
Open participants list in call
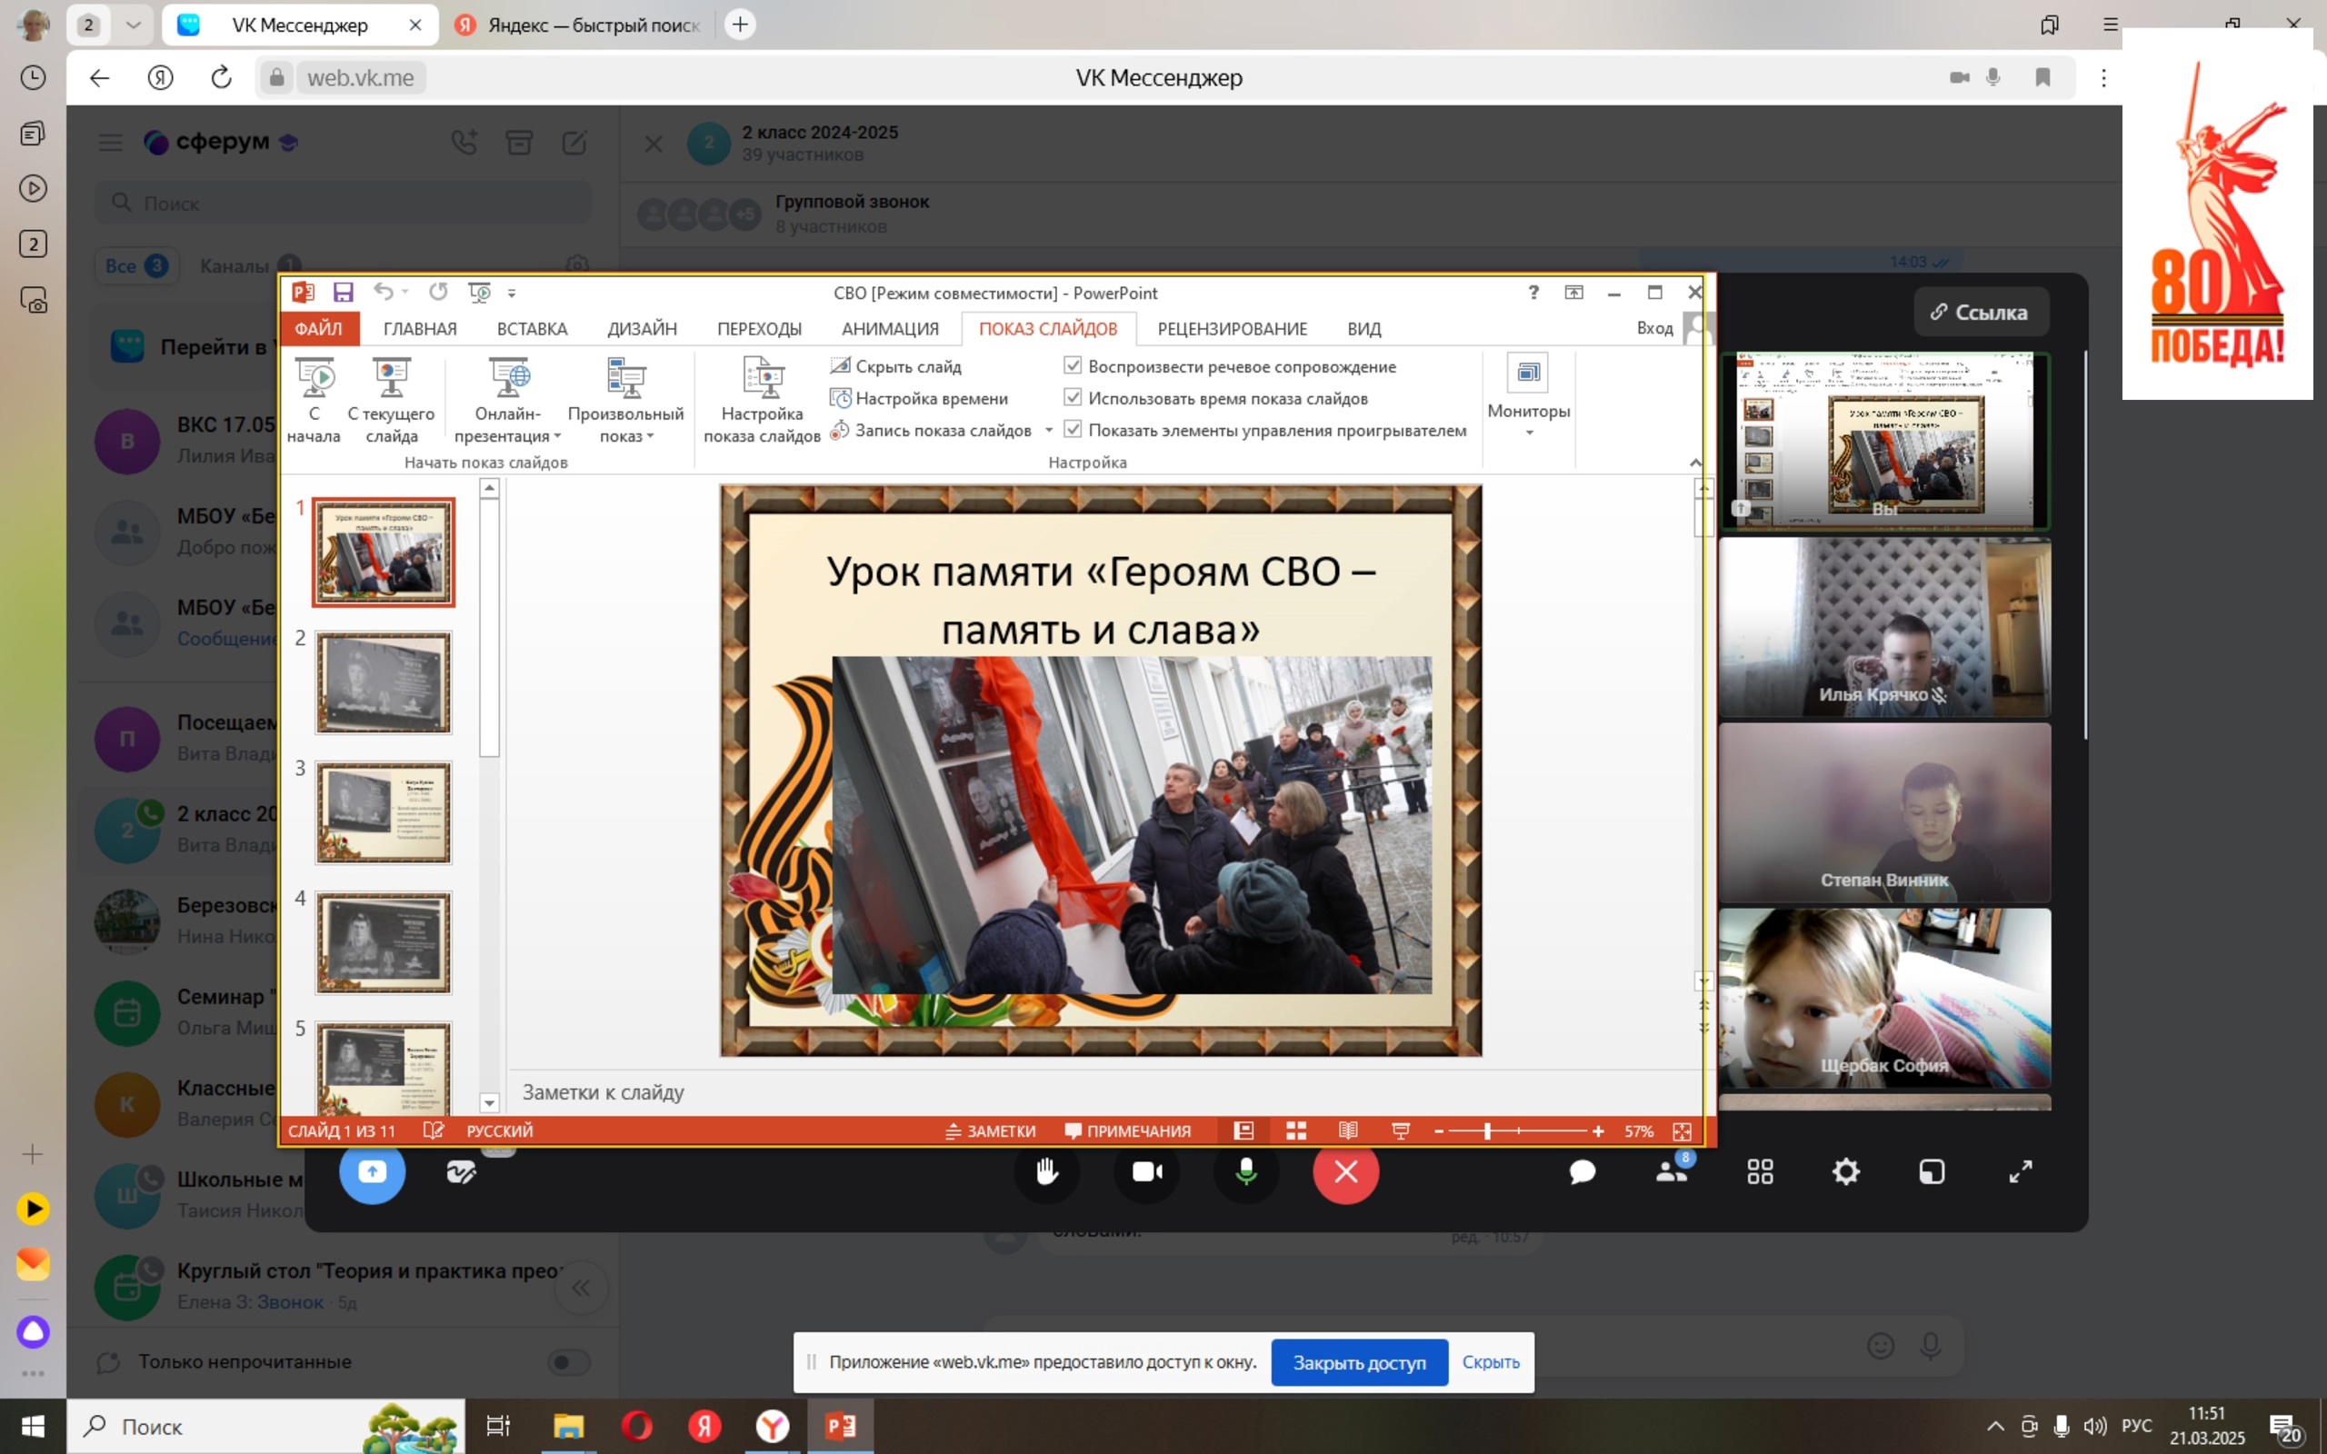[1673, 1170]
